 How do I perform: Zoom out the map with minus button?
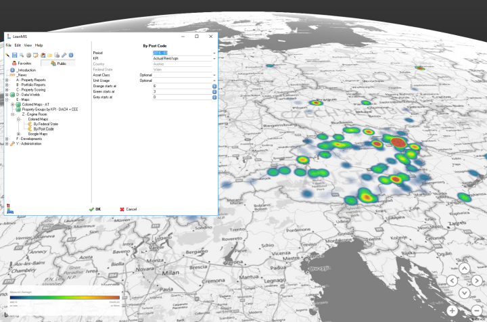coord(478,310)
